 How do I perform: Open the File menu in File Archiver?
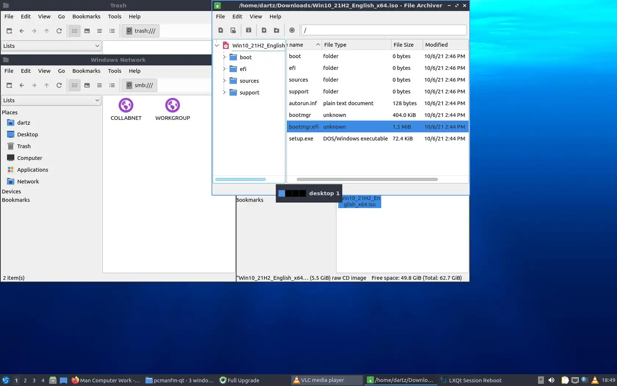220,17
